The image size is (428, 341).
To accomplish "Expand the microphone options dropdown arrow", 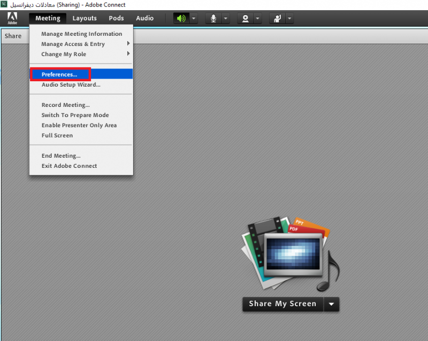I will 226,18.
